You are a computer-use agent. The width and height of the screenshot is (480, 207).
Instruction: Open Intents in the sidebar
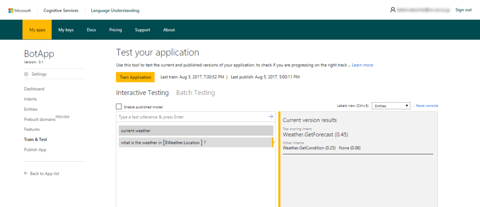pyautogui.click(x=30, y=99)
